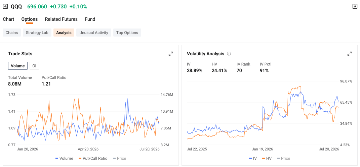
Task: Open the Strategy Lab sub-tab
Action: [x=37, y=33]
